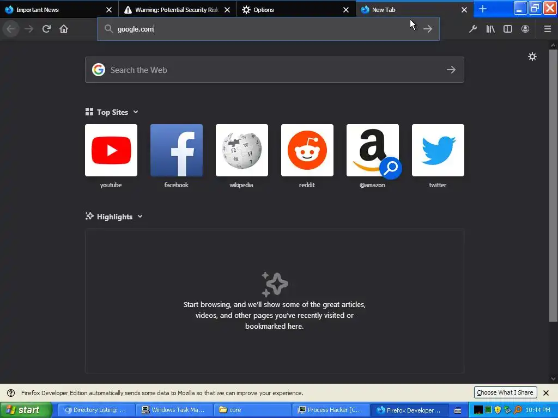Click the page vertical scrollbar
This screenshot has width=558, height=418.
click(x=553, y=185)
